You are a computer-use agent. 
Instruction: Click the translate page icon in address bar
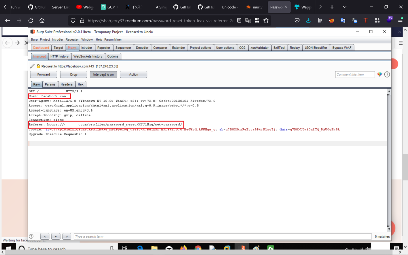pyautogui.click(x=248, y=20)
